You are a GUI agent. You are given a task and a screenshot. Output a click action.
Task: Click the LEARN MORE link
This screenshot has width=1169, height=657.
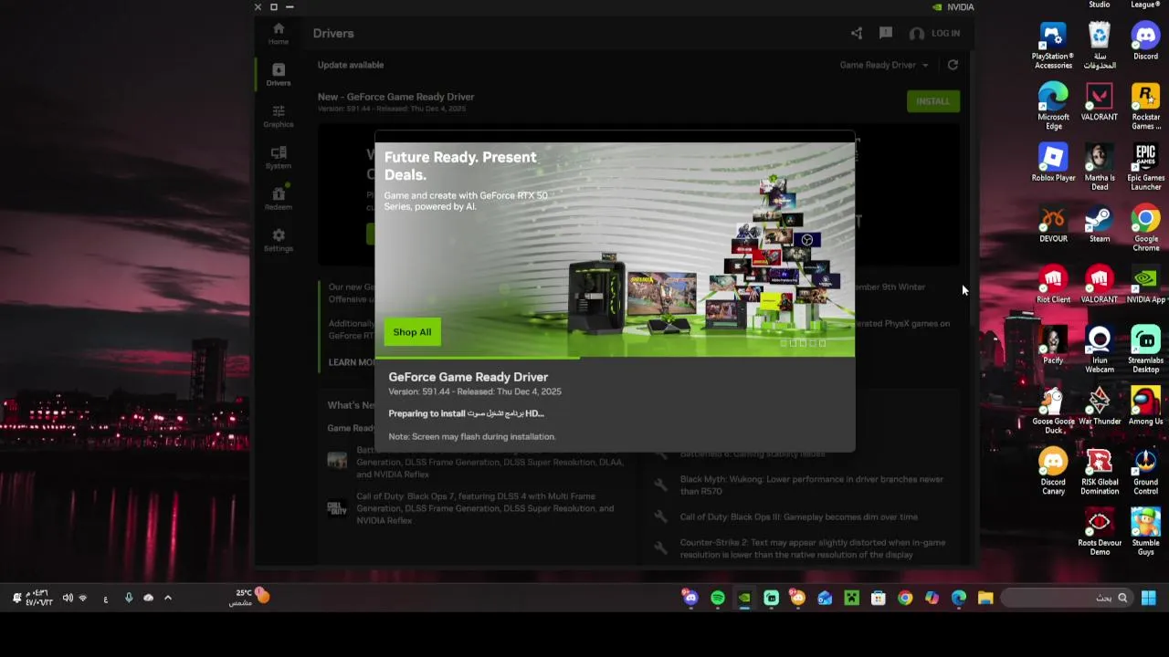tap(351, 362)
